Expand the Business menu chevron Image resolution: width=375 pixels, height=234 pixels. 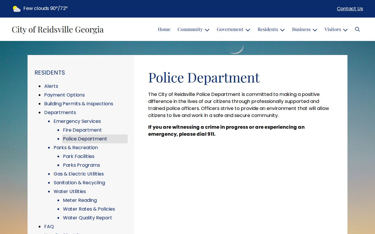pyautogui.click(x=315, y=30)
